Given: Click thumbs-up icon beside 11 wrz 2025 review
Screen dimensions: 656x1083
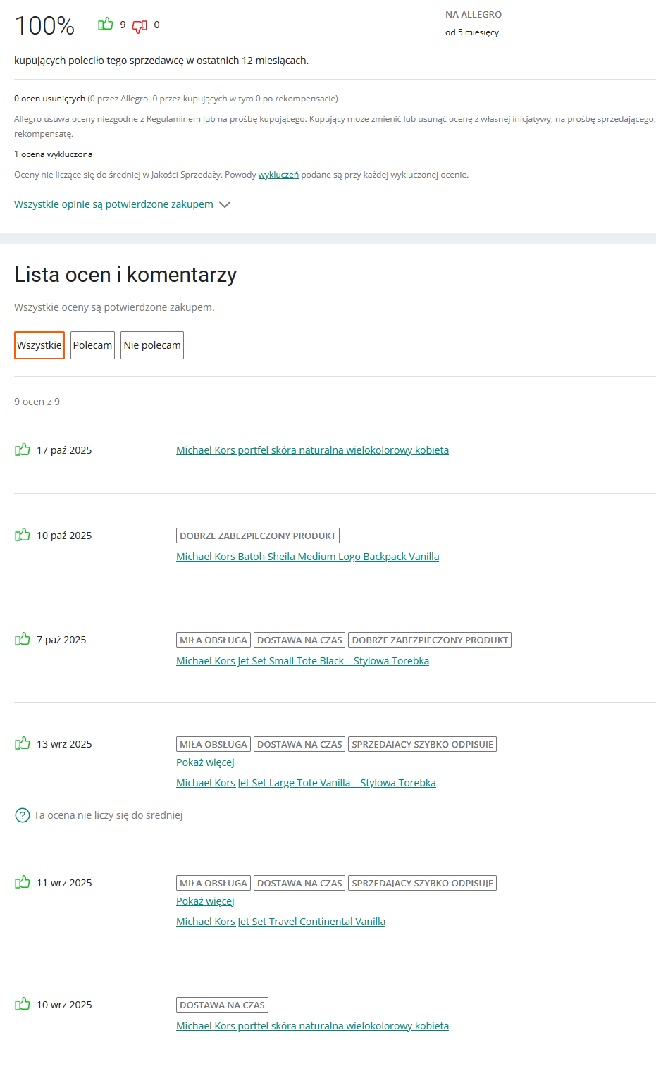Looking at the screenshot, I should [23, 882].
